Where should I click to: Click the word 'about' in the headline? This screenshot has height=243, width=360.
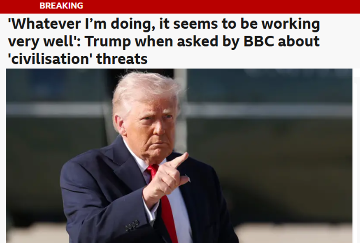299,41
